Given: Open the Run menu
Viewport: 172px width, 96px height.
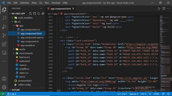Looking at the screenshot, I should [x=47, y=3].
